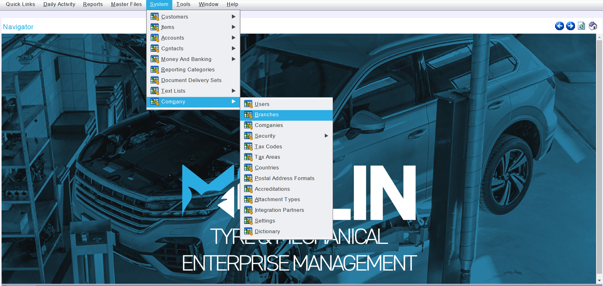Image resolution: width=603 pixels, height=286 pixels.
Task: Select Attachment Types label
Action: pyautogui.click(x=277, y=199)
